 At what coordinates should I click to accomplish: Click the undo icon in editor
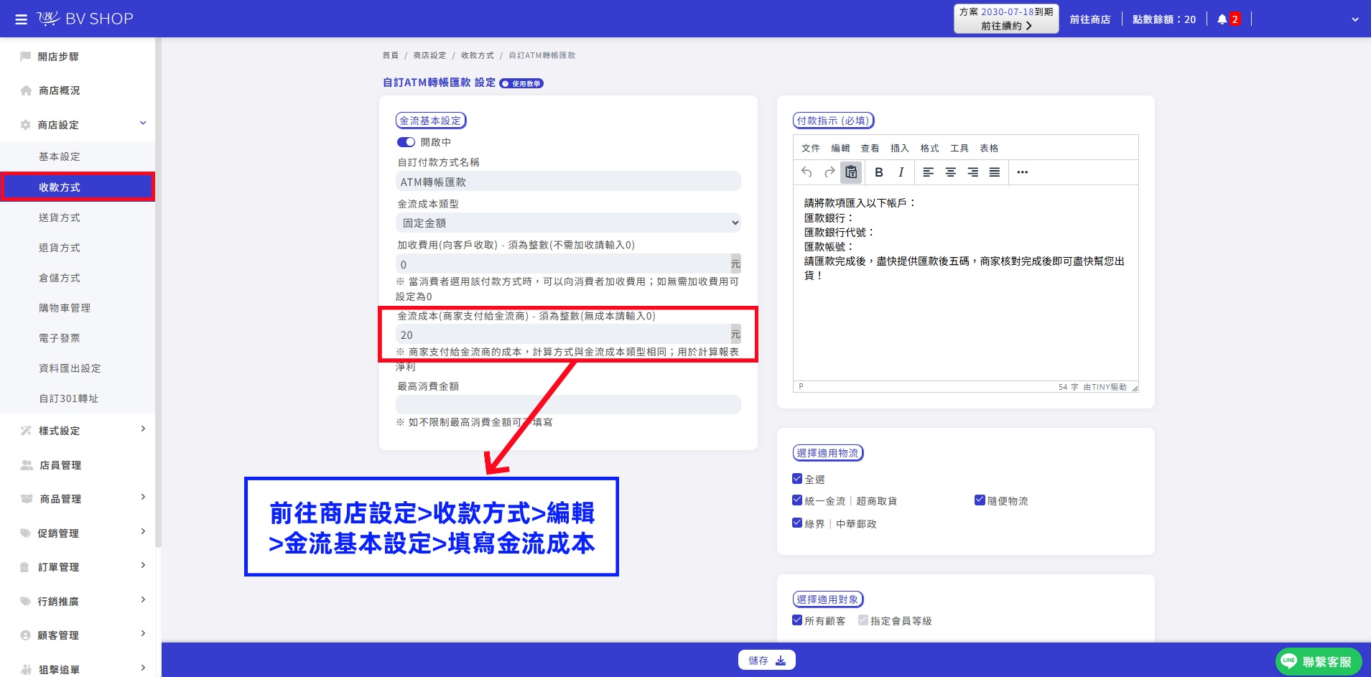click(807, 172)
